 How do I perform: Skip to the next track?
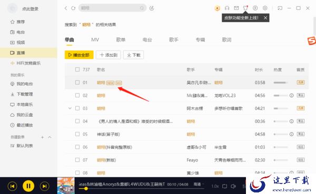pos(45,186)
